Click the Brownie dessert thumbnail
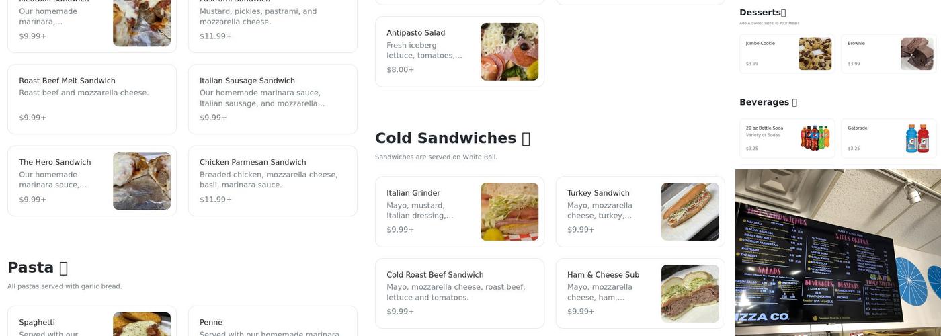941x336 pixels. pyautogui.click(x=917, y=54)
